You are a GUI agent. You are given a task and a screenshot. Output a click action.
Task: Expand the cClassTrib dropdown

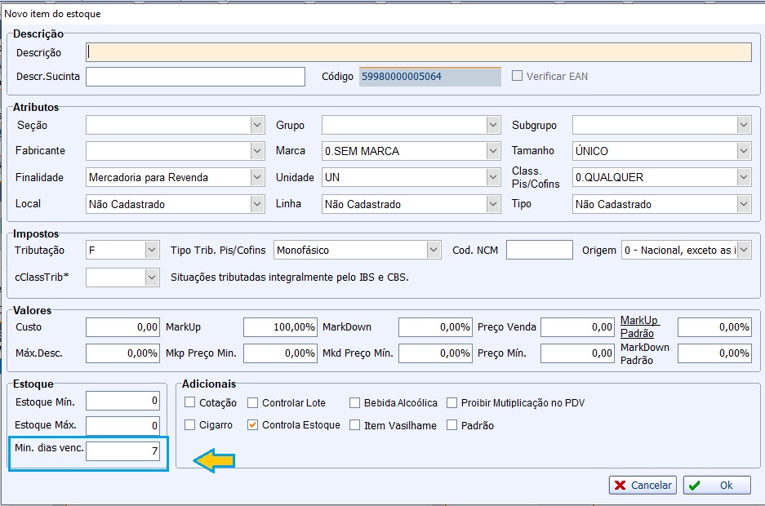pyautogui.click(x=152, y=277)
